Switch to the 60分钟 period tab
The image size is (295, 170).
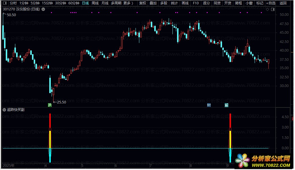pyautogui.click(x=74, y=3)
